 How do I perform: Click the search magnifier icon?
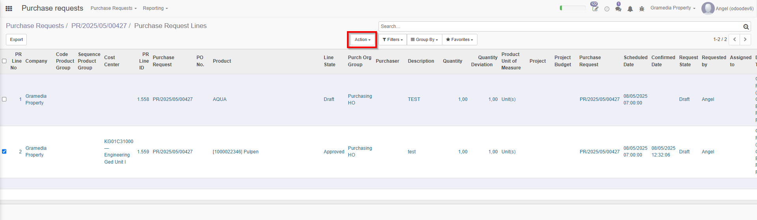coord(746,27)
